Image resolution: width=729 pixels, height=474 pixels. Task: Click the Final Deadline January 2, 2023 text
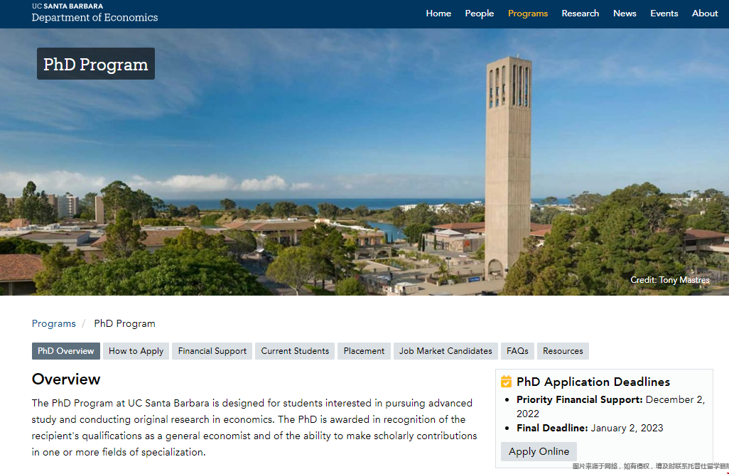[590, 428]
